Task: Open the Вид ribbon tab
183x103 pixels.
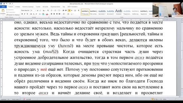Action: [x=64, y=7]
